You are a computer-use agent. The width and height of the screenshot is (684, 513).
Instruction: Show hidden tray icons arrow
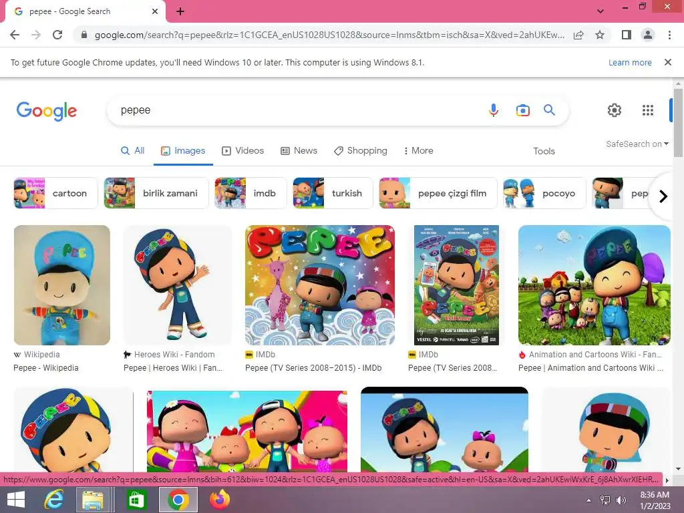[x=589, y=500]
